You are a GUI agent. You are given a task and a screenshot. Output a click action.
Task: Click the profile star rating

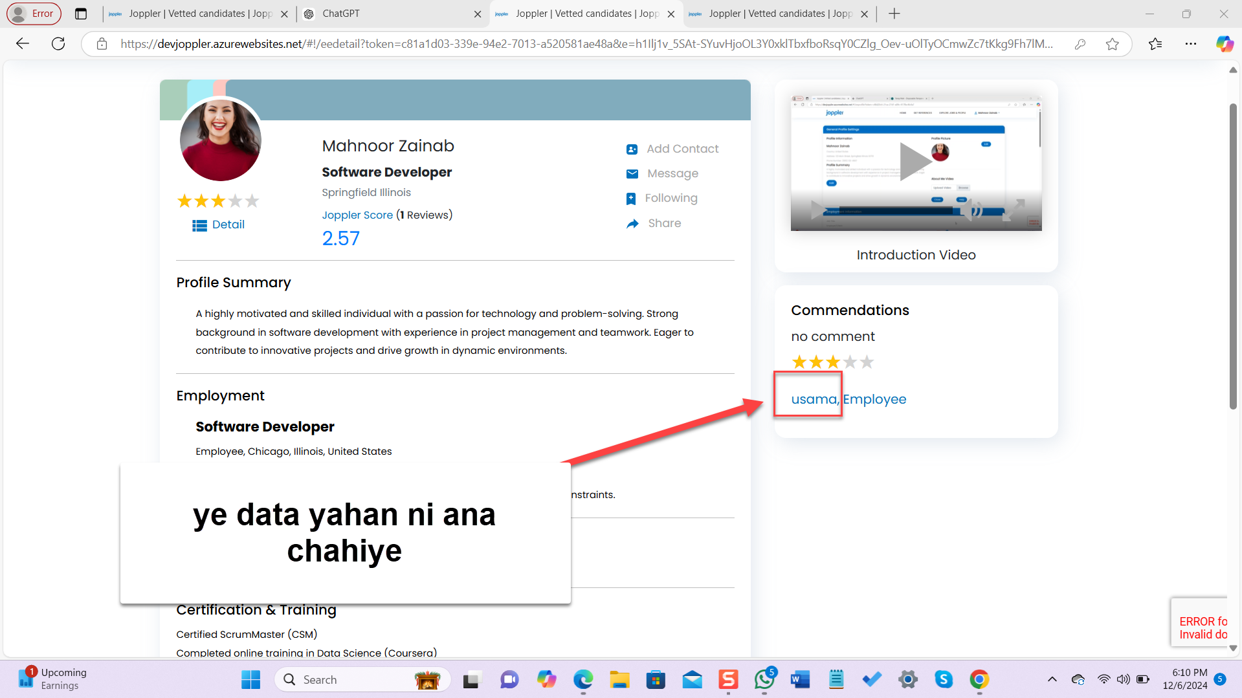(218, 201)
